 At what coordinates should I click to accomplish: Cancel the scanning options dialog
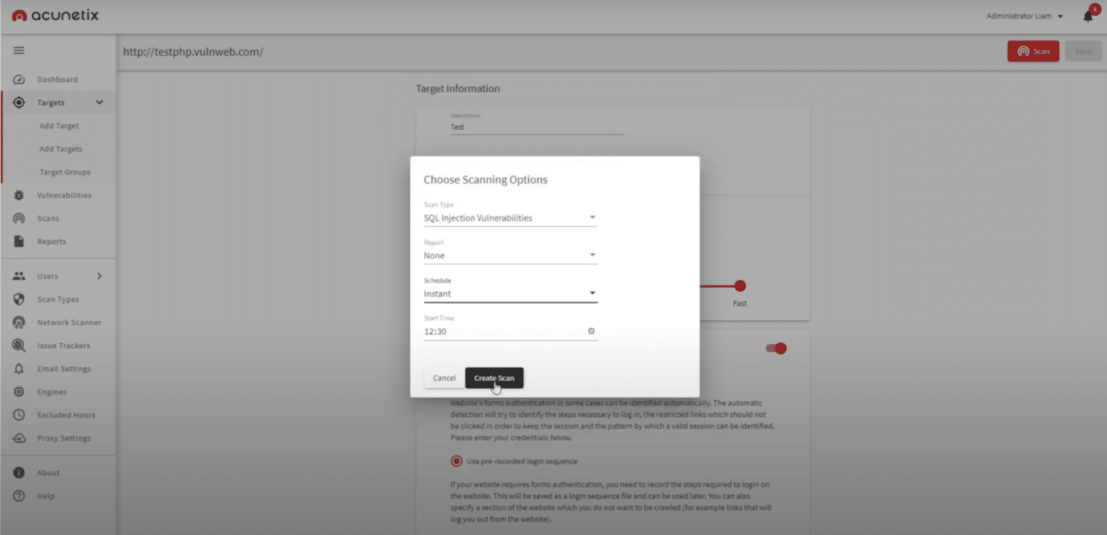click(444, 377)
